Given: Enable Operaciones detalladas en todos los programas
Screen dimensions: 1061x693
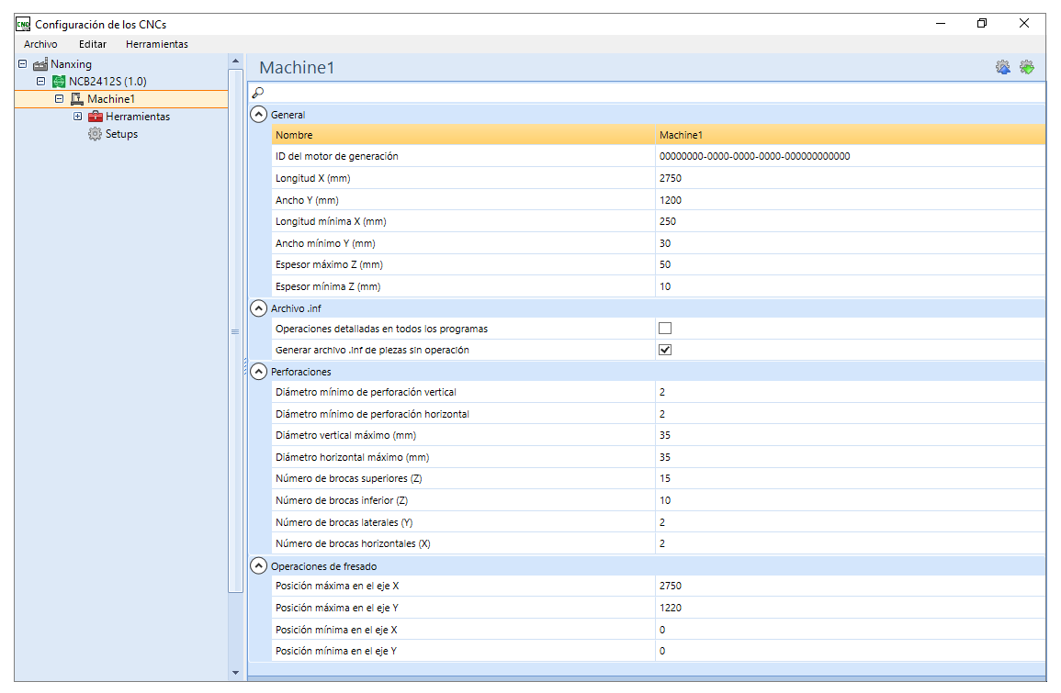Looking at the screenshot, I should point(665,328).
